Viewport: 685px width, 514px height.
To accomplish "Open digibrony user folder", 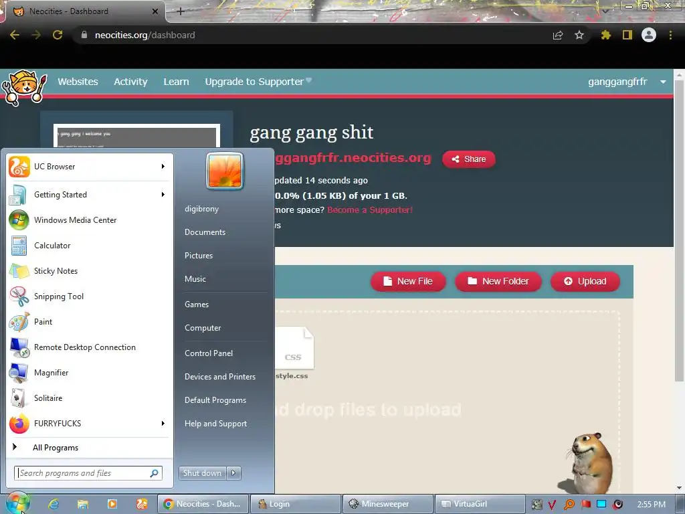I will 202,209.
